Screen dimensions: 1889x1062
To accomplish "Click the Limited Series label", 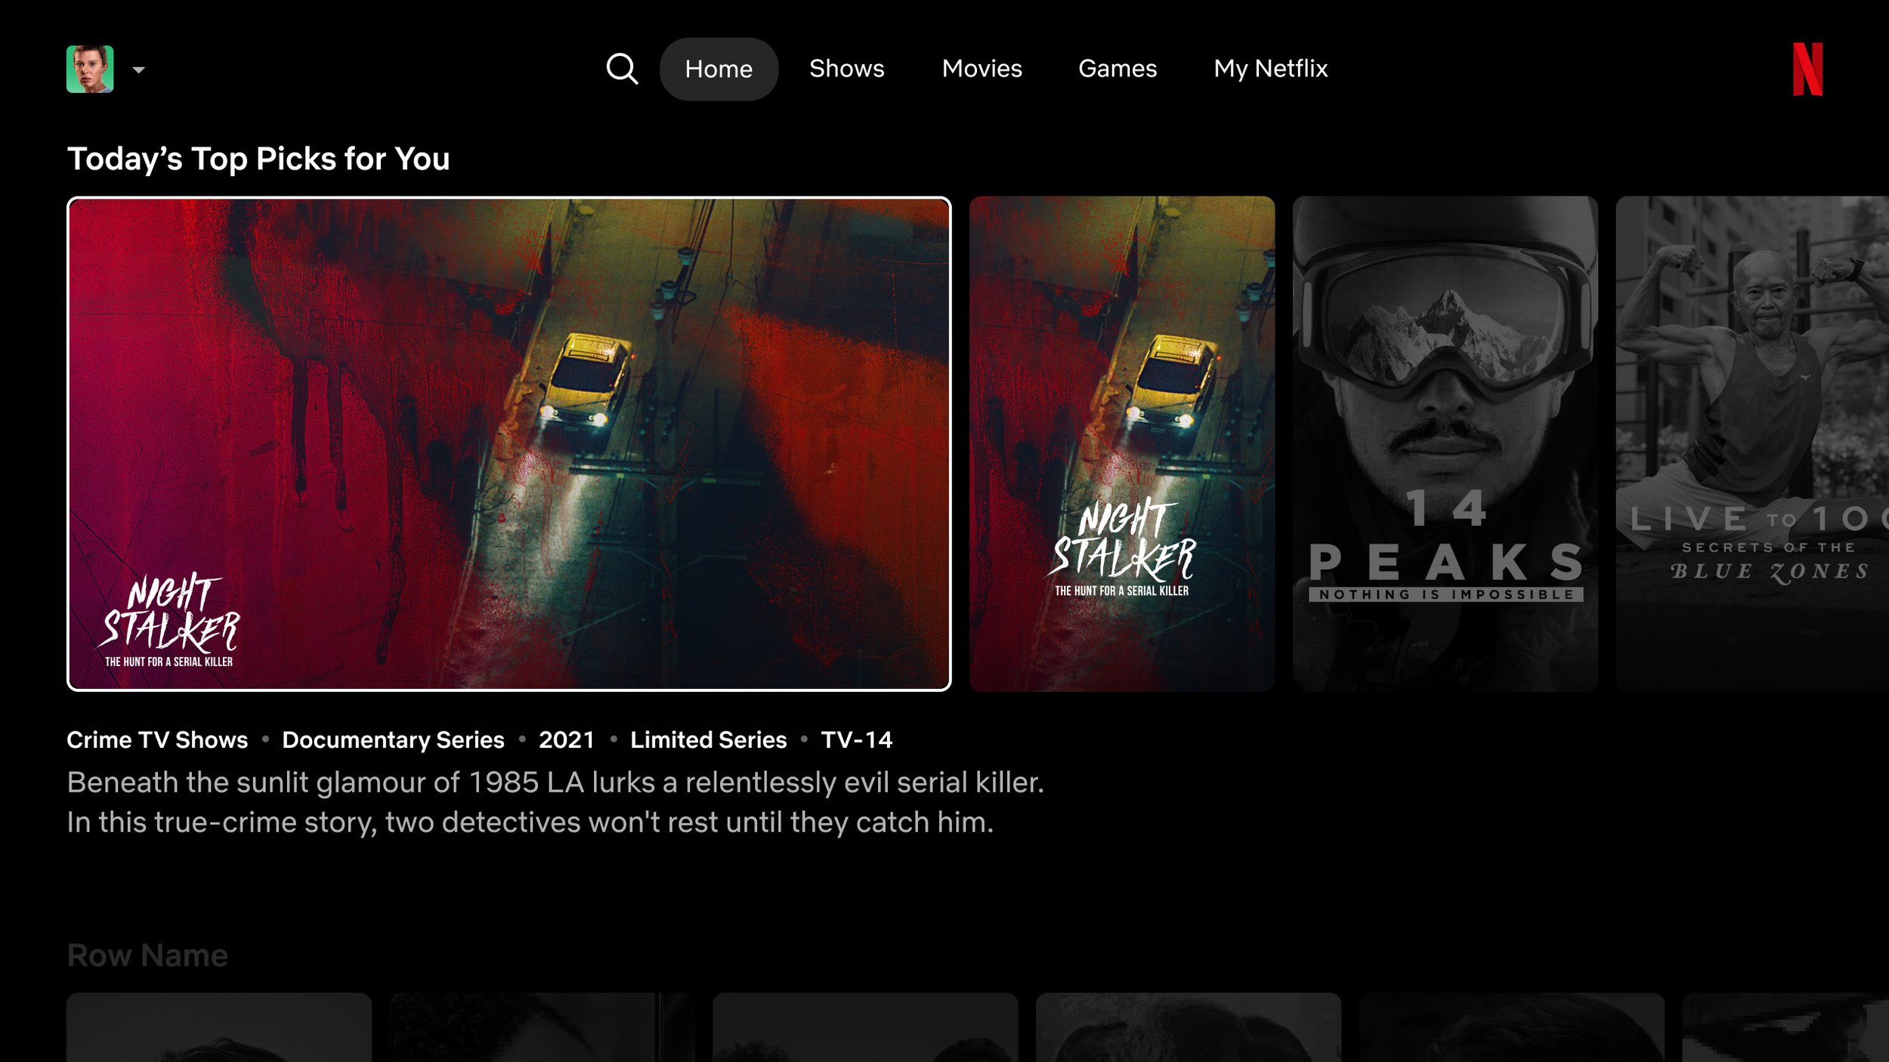I will tap(708, 739).
